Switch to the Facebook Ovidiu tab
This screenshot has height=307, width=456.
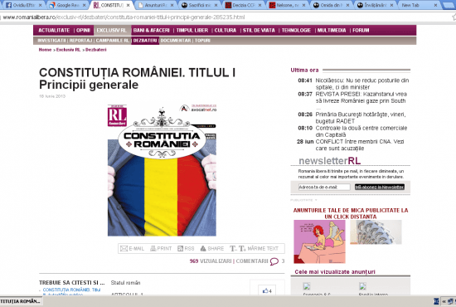(x=23, y=5)
